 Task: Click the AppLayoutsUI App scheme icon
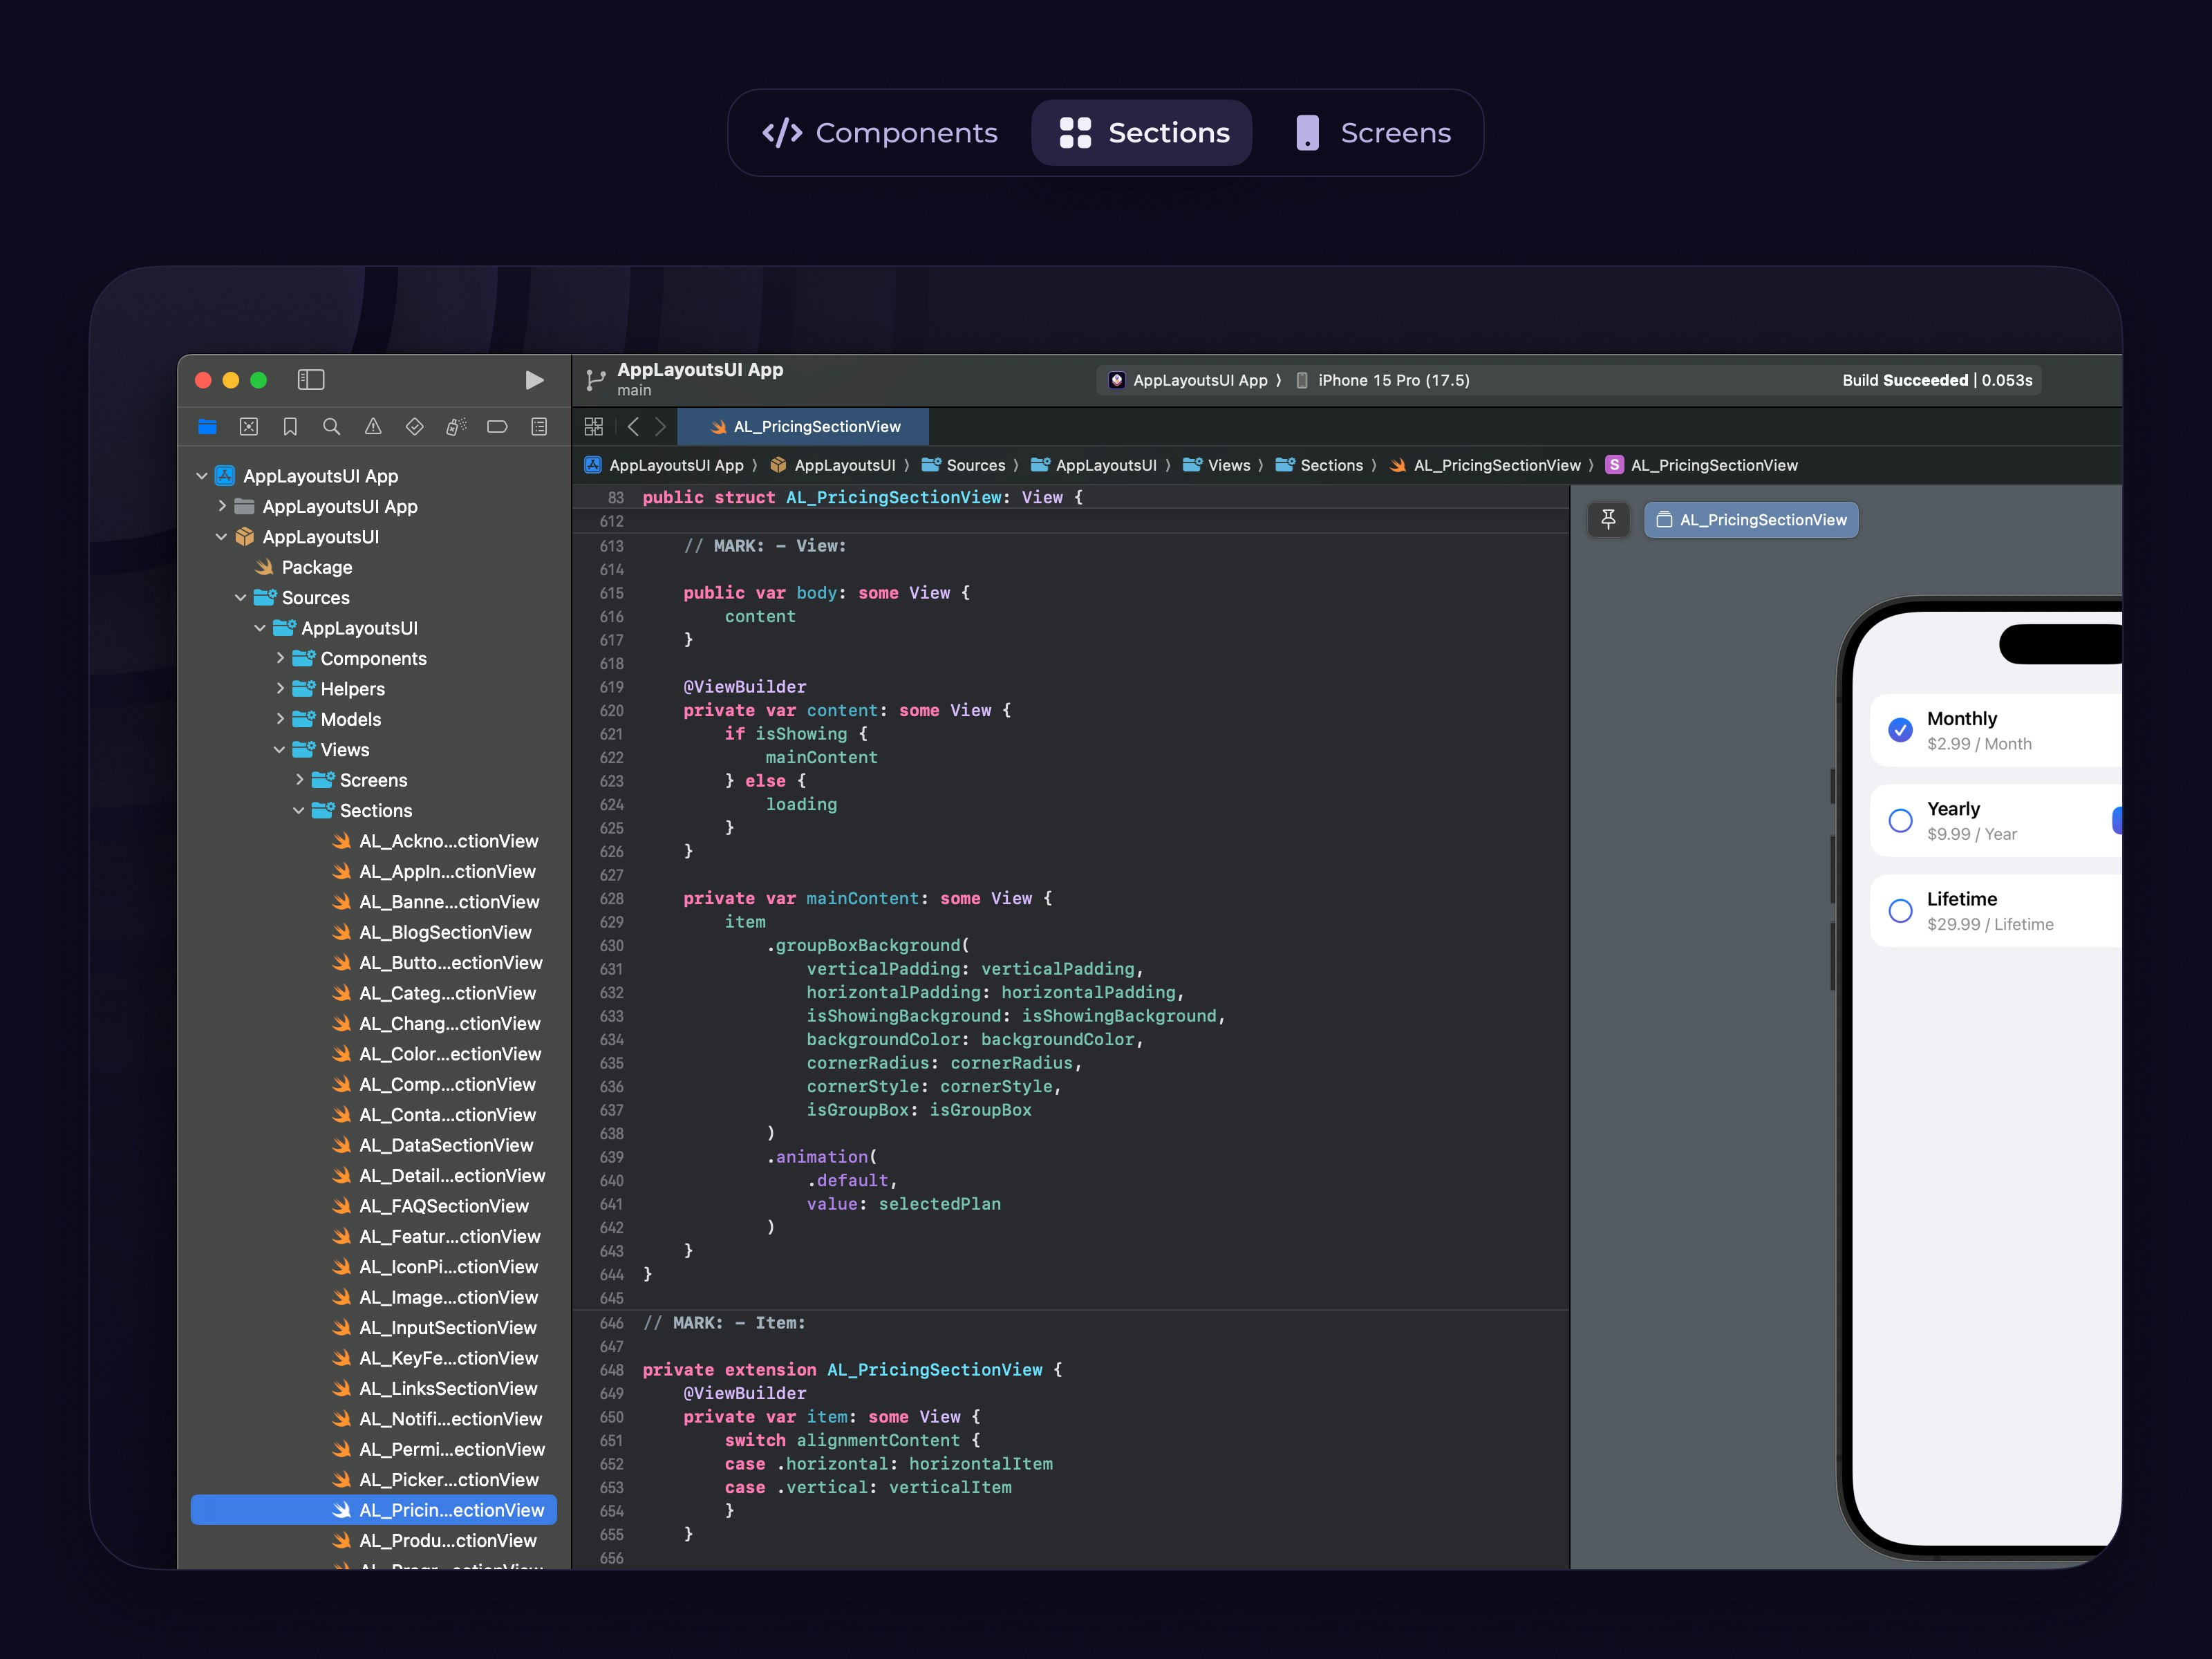click(x=1117, y=380)
